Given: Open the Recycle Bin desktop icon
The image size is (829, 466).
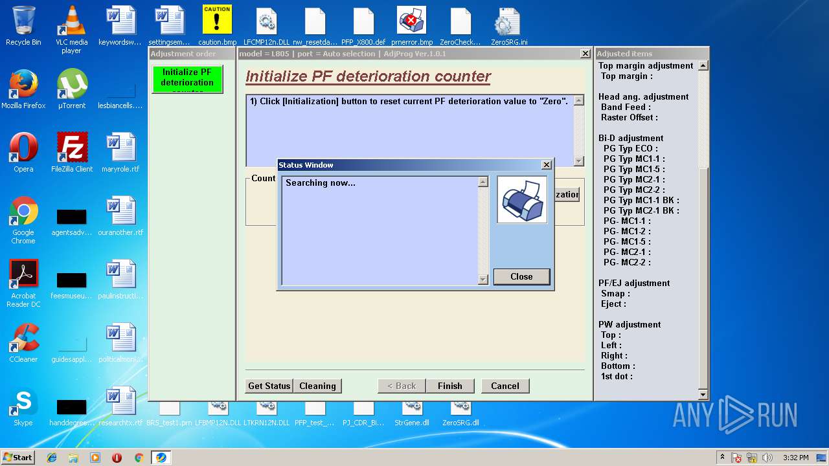Looking at the screenshot, I should [x=23, y=26].
